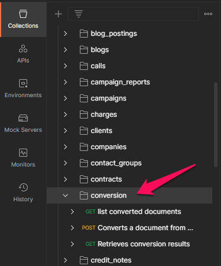
Task: Collapse the conversion folder chevron
Action: coord(65,195)
